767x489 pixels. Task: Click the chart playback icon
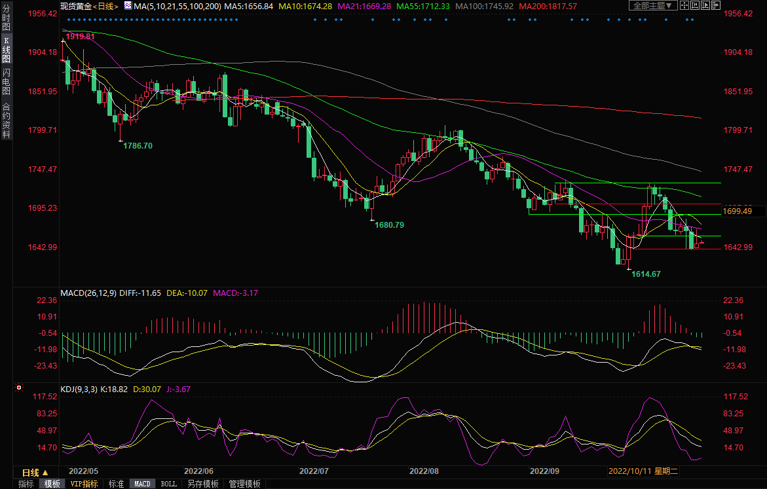pyautogui.click(x=707, y=5)
